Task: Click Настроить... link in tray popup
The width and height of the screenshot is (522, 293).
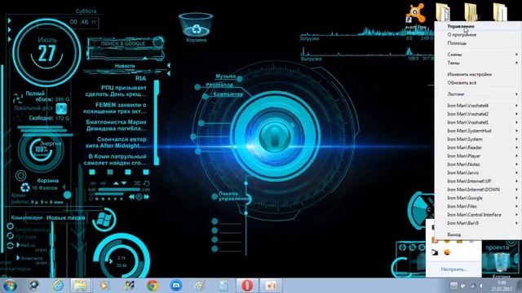Action: point(453,269)
